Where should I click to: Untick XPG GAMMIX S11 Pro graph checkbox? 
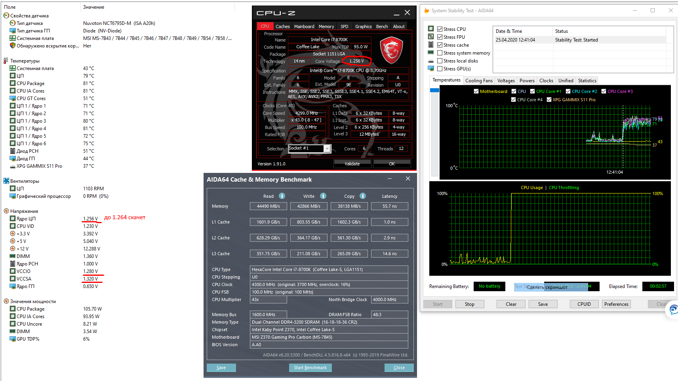[x=549, y=100]
